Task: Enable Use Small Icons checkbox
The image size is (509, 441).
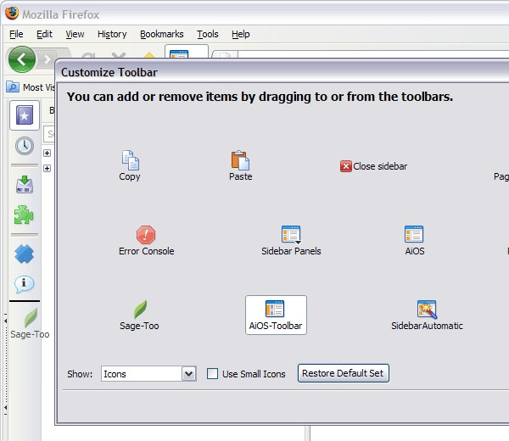Action: (212, 373)
